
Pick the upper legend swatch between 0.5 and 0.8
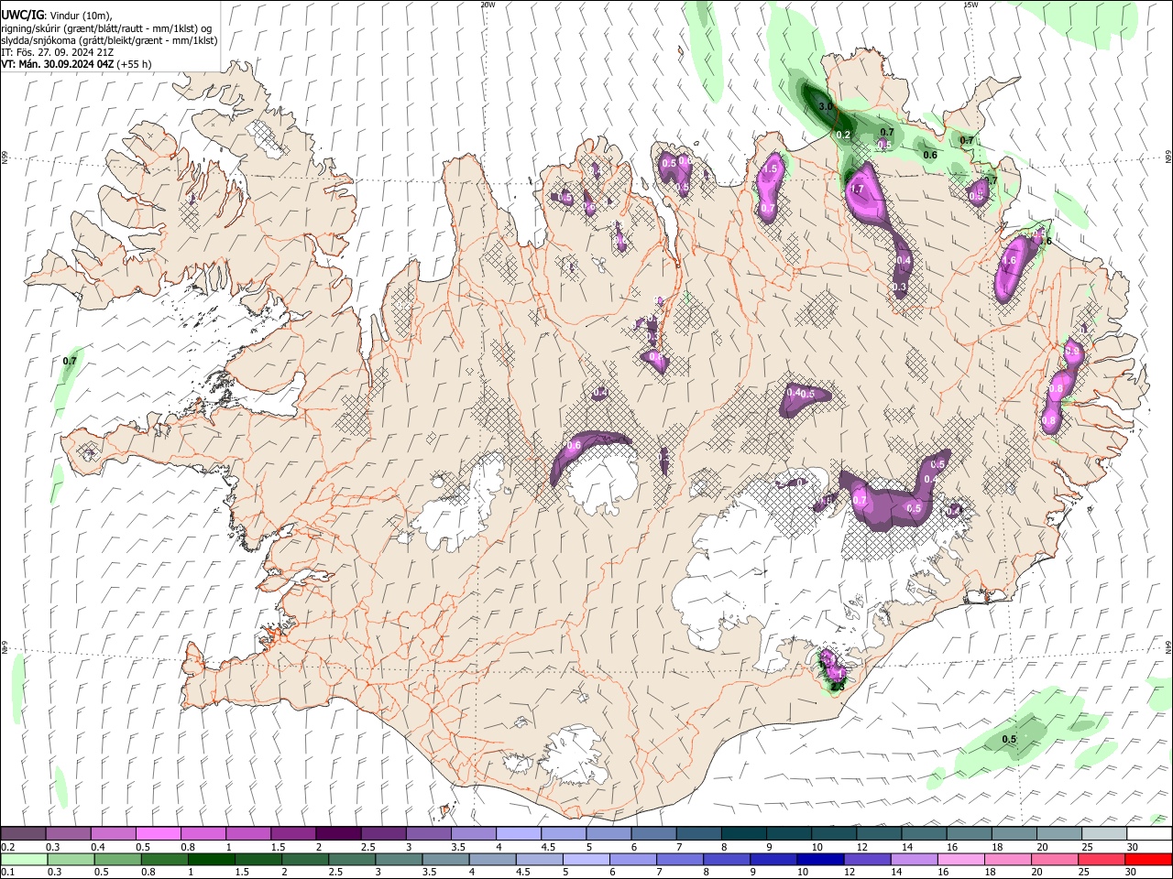[158, 834]
